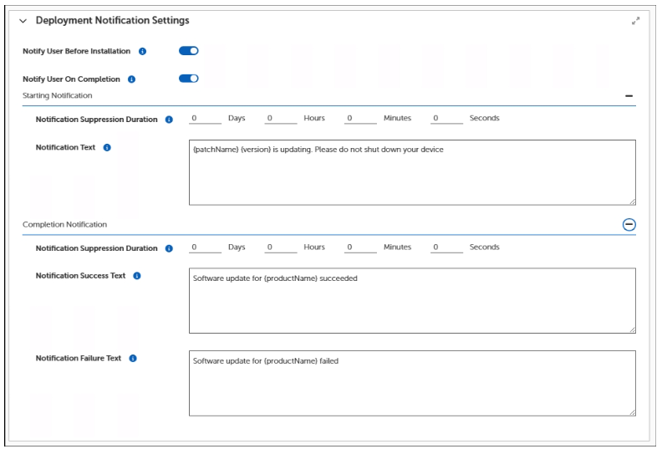
Task: Click Minutes field in Completion Notification duration
Action: 360,247
